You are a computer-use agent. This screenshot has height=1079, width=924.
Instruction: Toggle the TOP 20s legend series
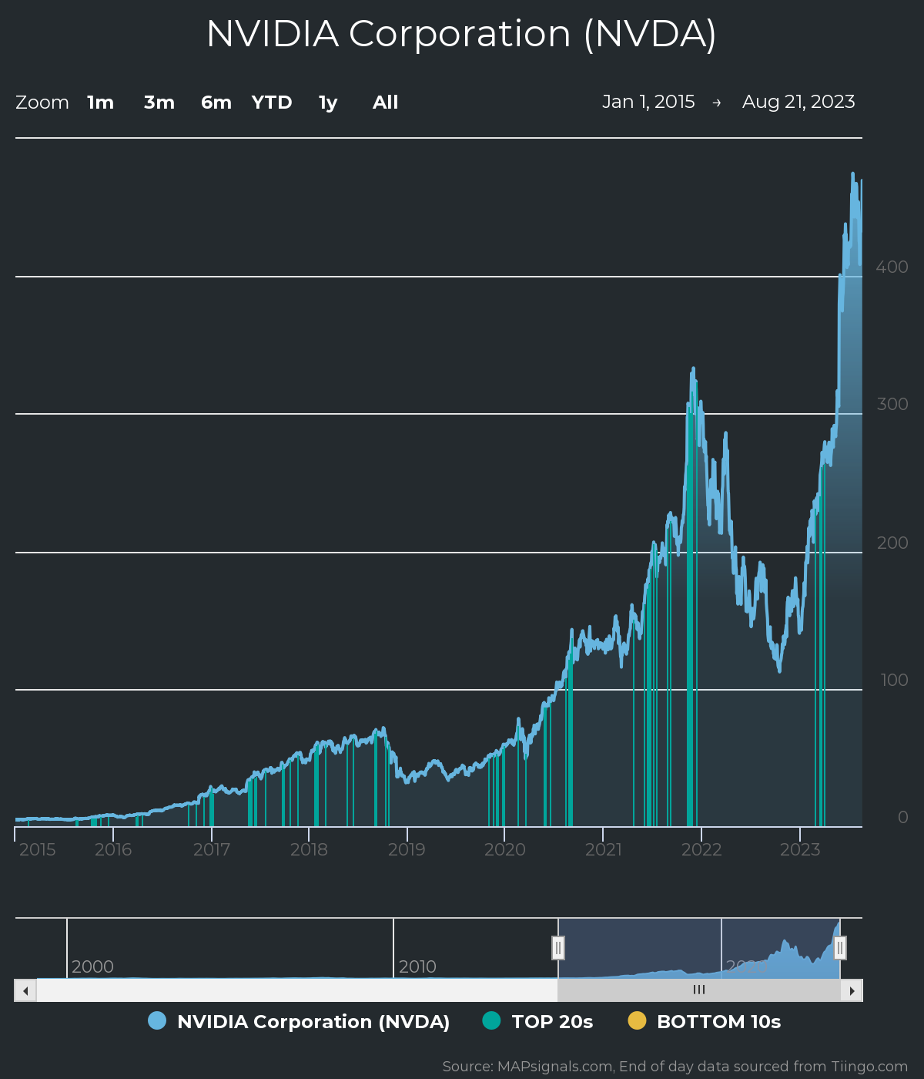point(537,1021)
